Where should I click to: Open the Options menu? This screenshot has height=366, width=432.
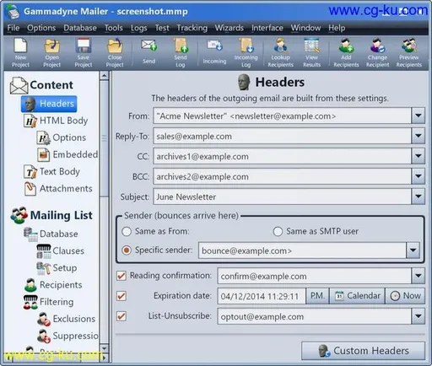coord(41,28)
